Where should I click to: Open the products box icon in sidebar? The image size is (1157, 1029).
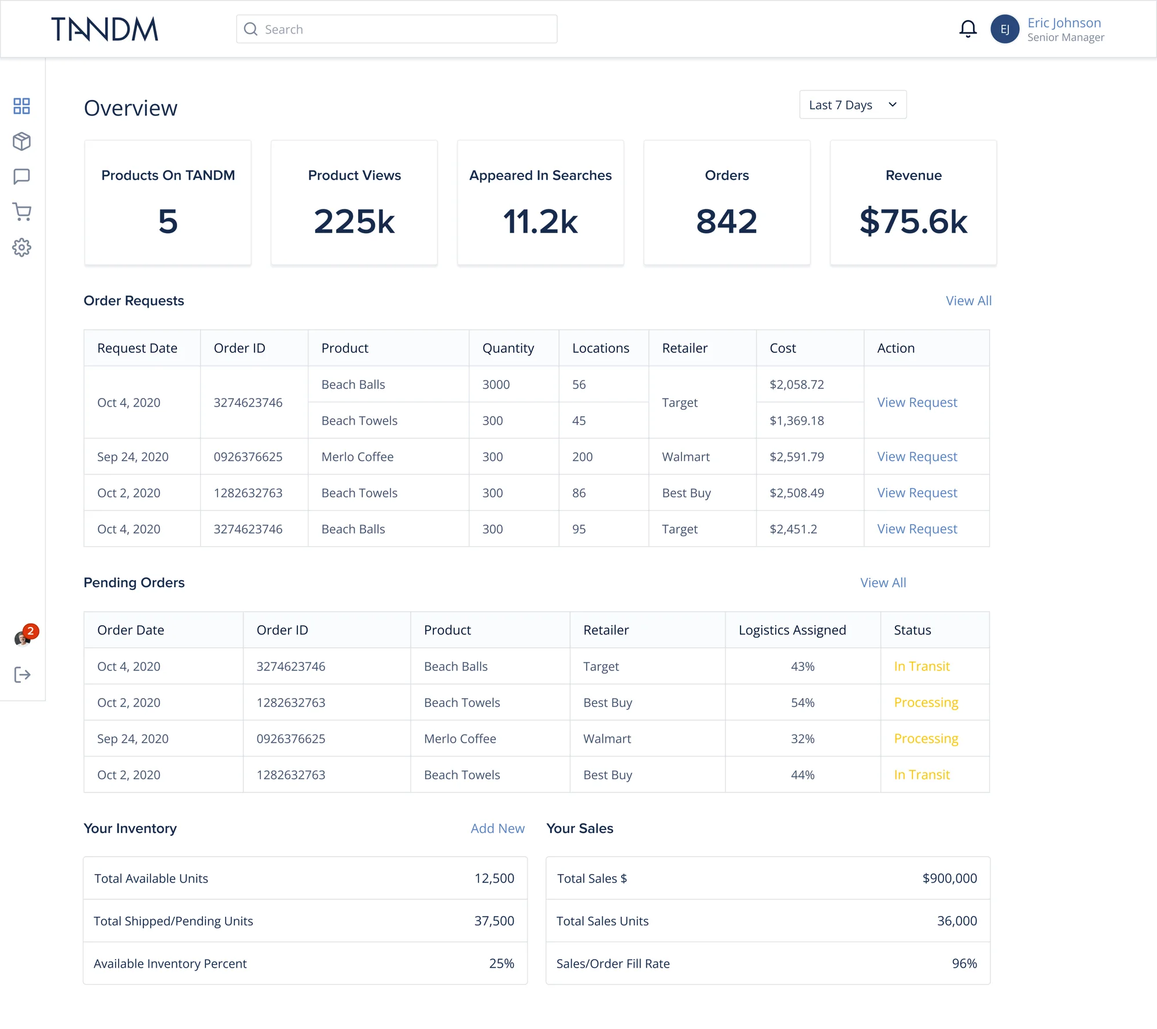click(x=21, y=141)
